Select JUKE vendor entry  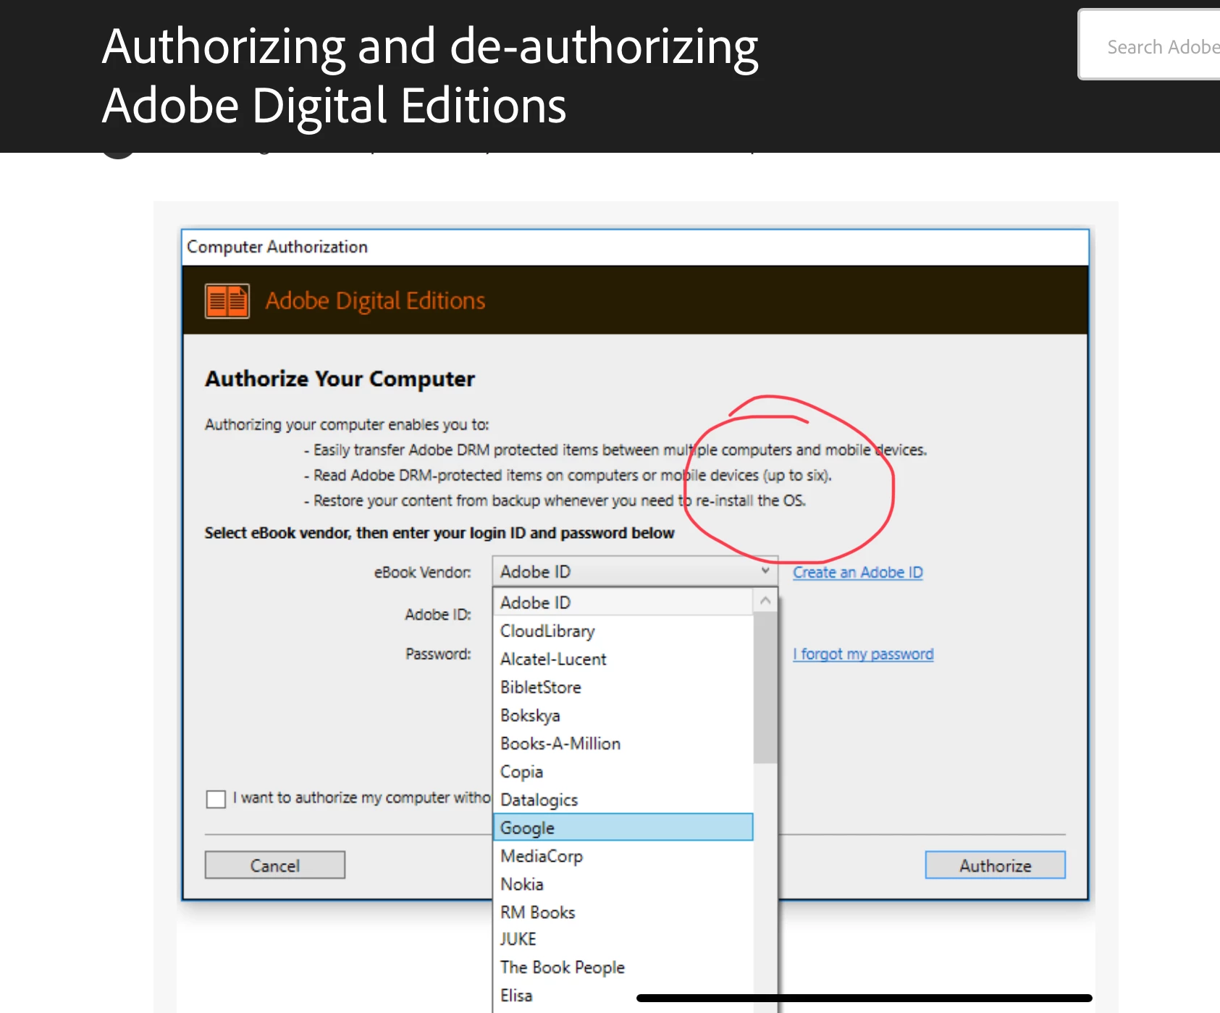[x=623, y=939]
